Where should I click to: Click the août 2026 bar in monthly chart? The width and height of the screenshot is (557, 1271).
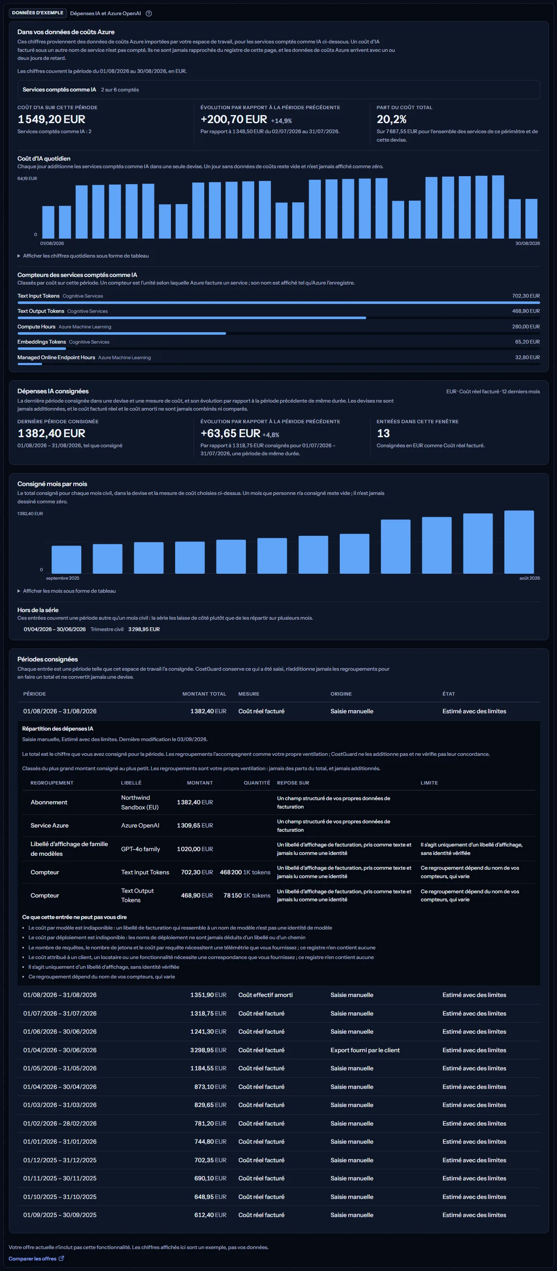click(519, 542)
